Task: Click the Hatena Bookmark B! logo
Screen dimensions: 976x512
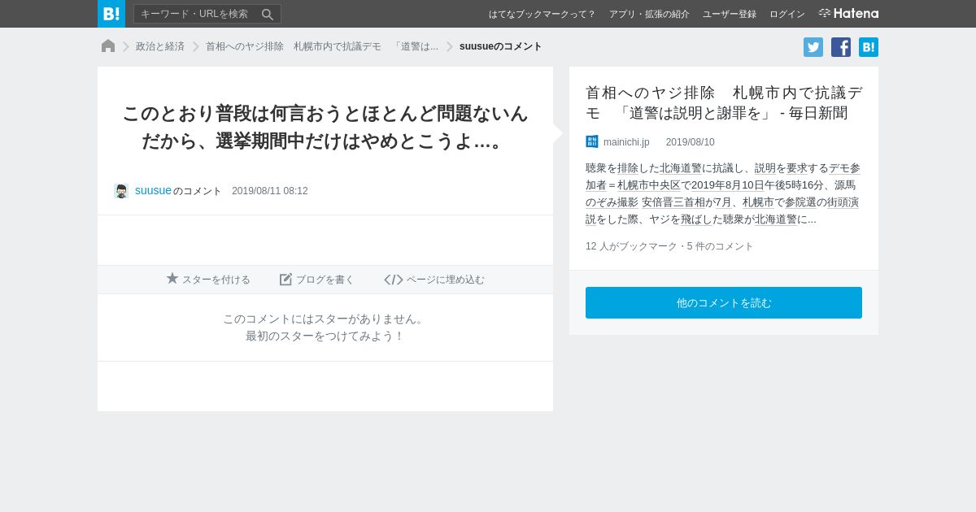Action: pyautogui.click(x=111, y=14)
